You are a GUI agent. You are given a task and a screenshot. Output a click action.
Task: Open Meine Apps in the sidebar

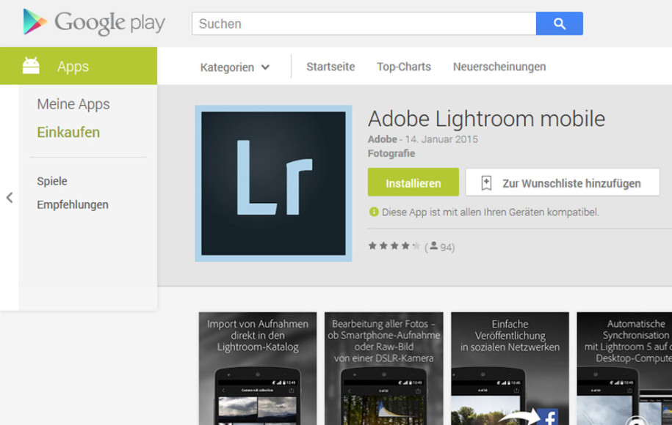click(x=73, y=104)
